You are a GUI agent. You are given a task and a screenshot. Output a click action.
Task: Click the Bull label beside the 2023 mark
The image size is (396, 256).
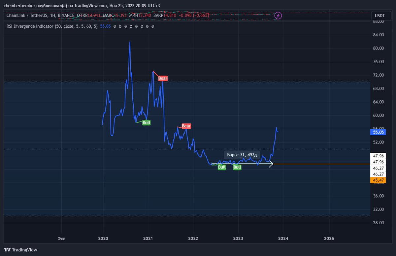[237, 167]
